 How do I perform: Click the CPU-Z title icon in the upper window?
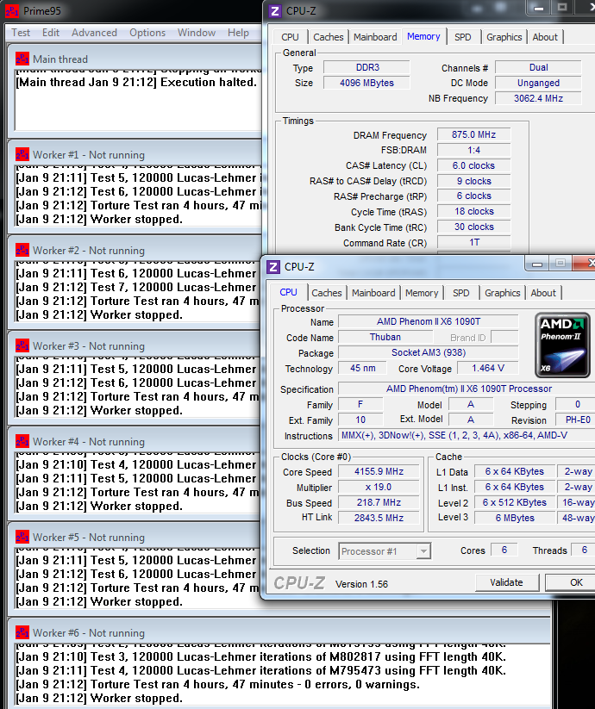coord(274,11)
